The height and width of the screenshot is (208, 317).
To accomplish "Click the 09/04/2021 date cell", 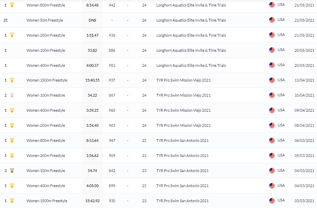I will (x=304, y=110).
